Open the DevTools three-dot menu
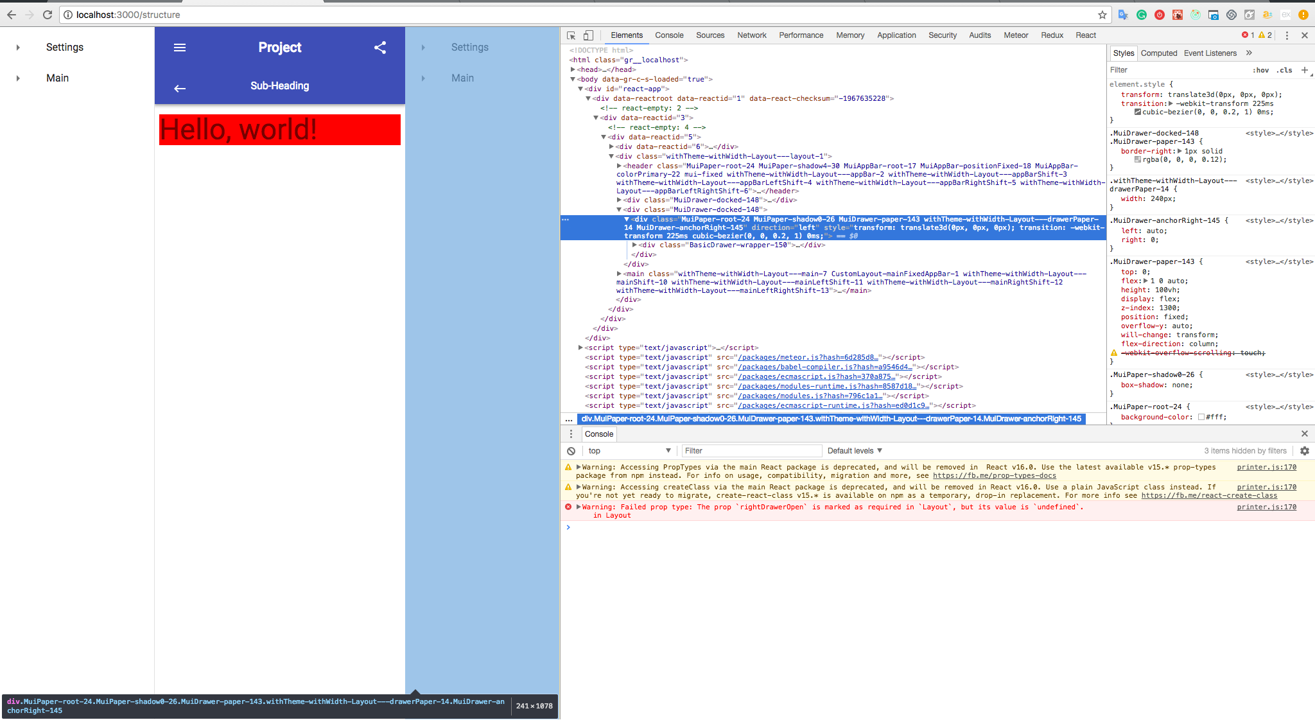 coord(1287,35)
